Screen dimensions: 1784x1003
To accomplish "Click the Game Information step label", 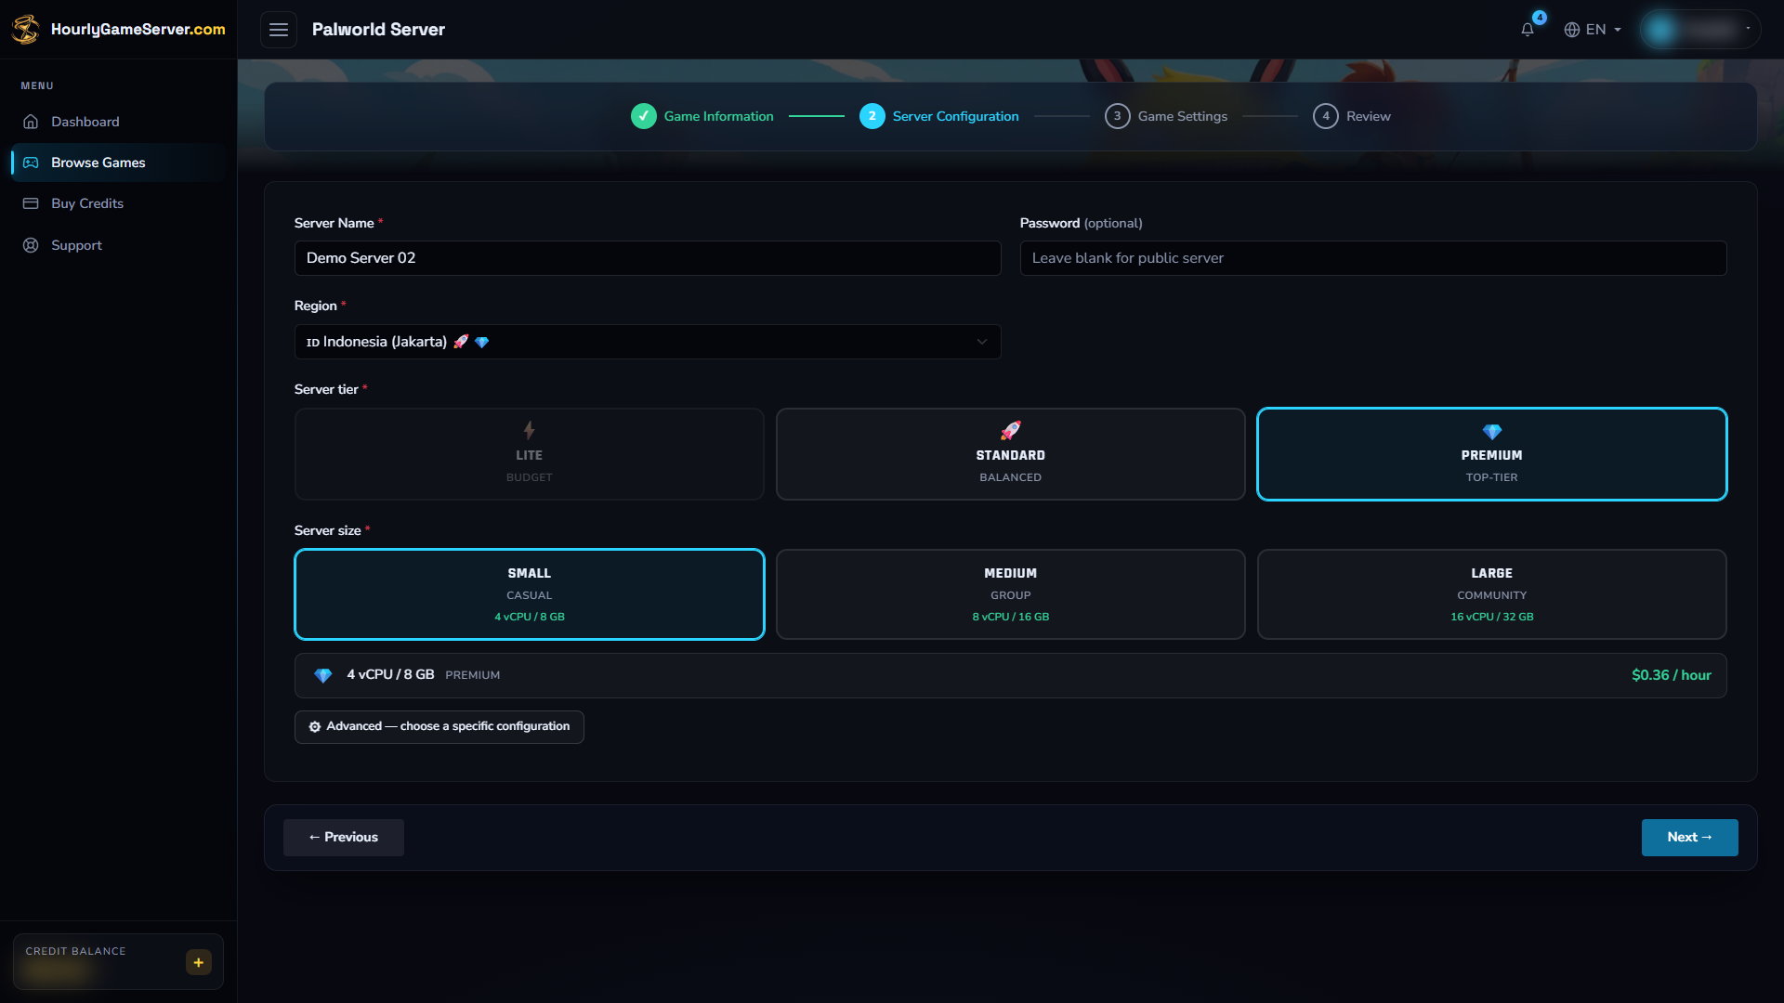I will tap(718, 116).
